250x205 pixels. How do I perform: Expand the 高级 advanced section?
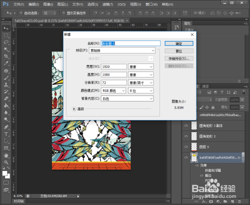[x=74, y=109]
